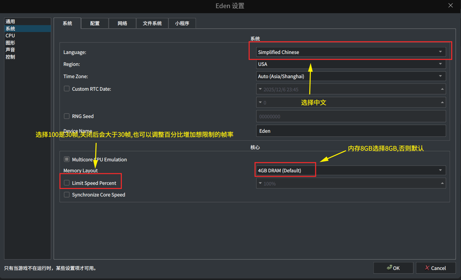Enable the Custom RTC Date checkbox
The image size is (461, 280).
67,89
